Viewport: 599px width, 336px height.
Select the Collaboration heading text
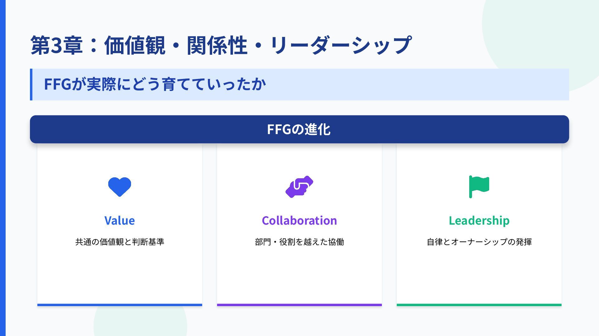(299, 221)
